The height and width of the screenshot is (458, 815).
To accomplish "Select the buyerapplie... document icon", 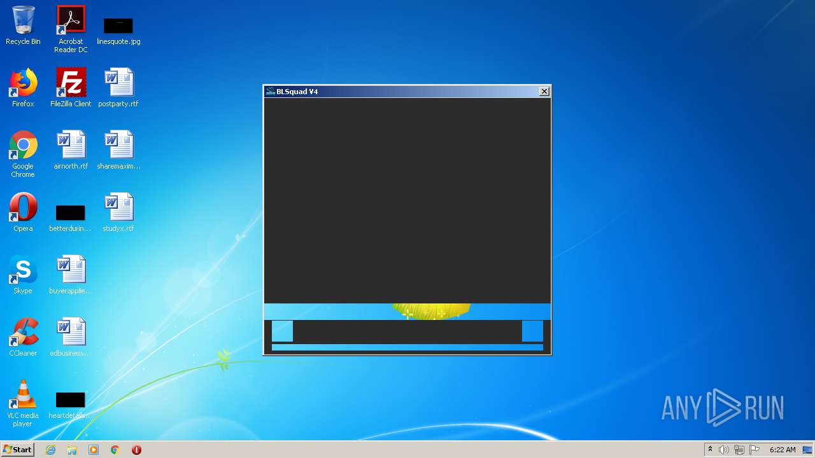I will coord(71,275).
